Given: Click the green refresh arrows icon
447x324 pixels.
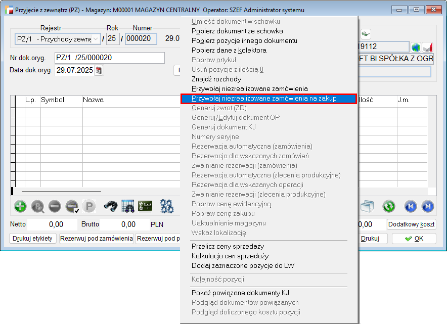Looking at the screenshot, I should pyautogui.click(x=388, y=206).
